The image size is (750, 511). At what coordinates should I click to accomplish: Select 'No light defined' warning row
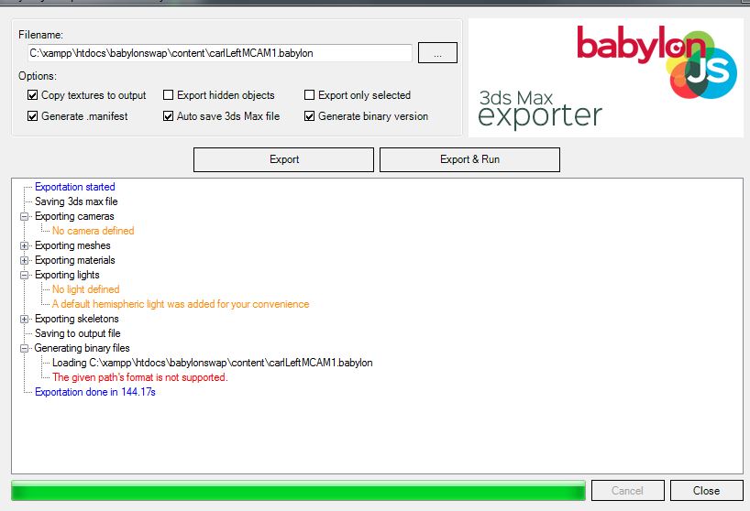click(85, 289)
